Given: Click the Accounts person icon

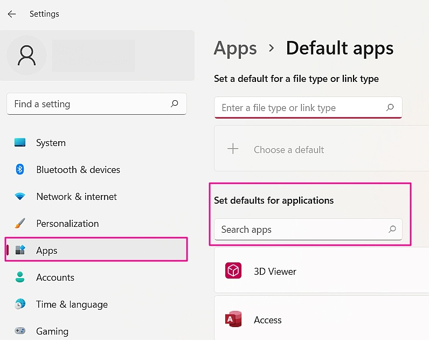Looking at the screenshot, I should click(20, 277).
